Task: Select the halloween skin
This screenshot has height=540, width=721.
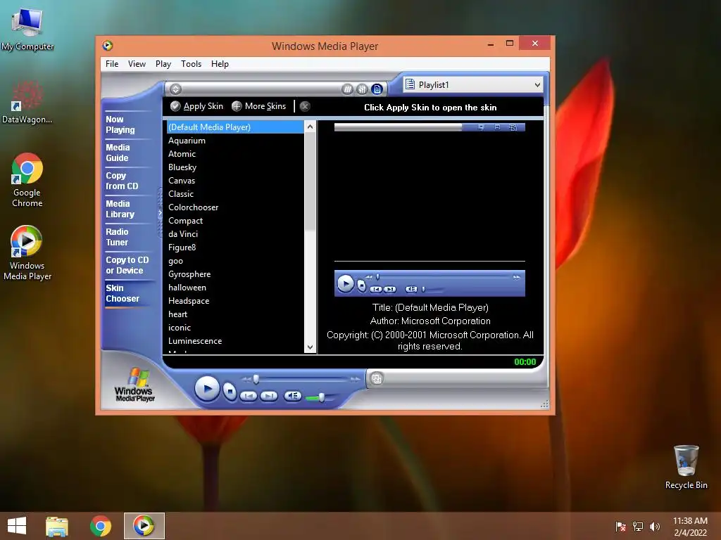Action: tap(235, 287)
